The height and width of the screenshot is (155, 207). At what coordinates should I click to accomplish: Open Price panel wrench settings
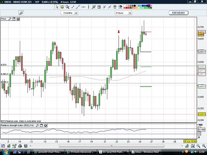click(x=10, y=19)
